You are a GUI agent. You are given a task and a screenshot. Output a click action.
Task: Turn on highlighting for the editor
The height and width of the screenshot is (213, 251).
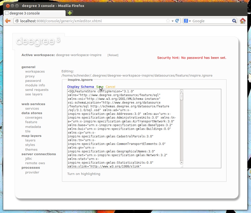click(x=84, y=174)
